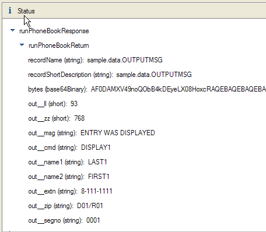This screenshot has width=266, height=232.
Task: Select the out__ll (short) row
Action: [x=53, y=104]
